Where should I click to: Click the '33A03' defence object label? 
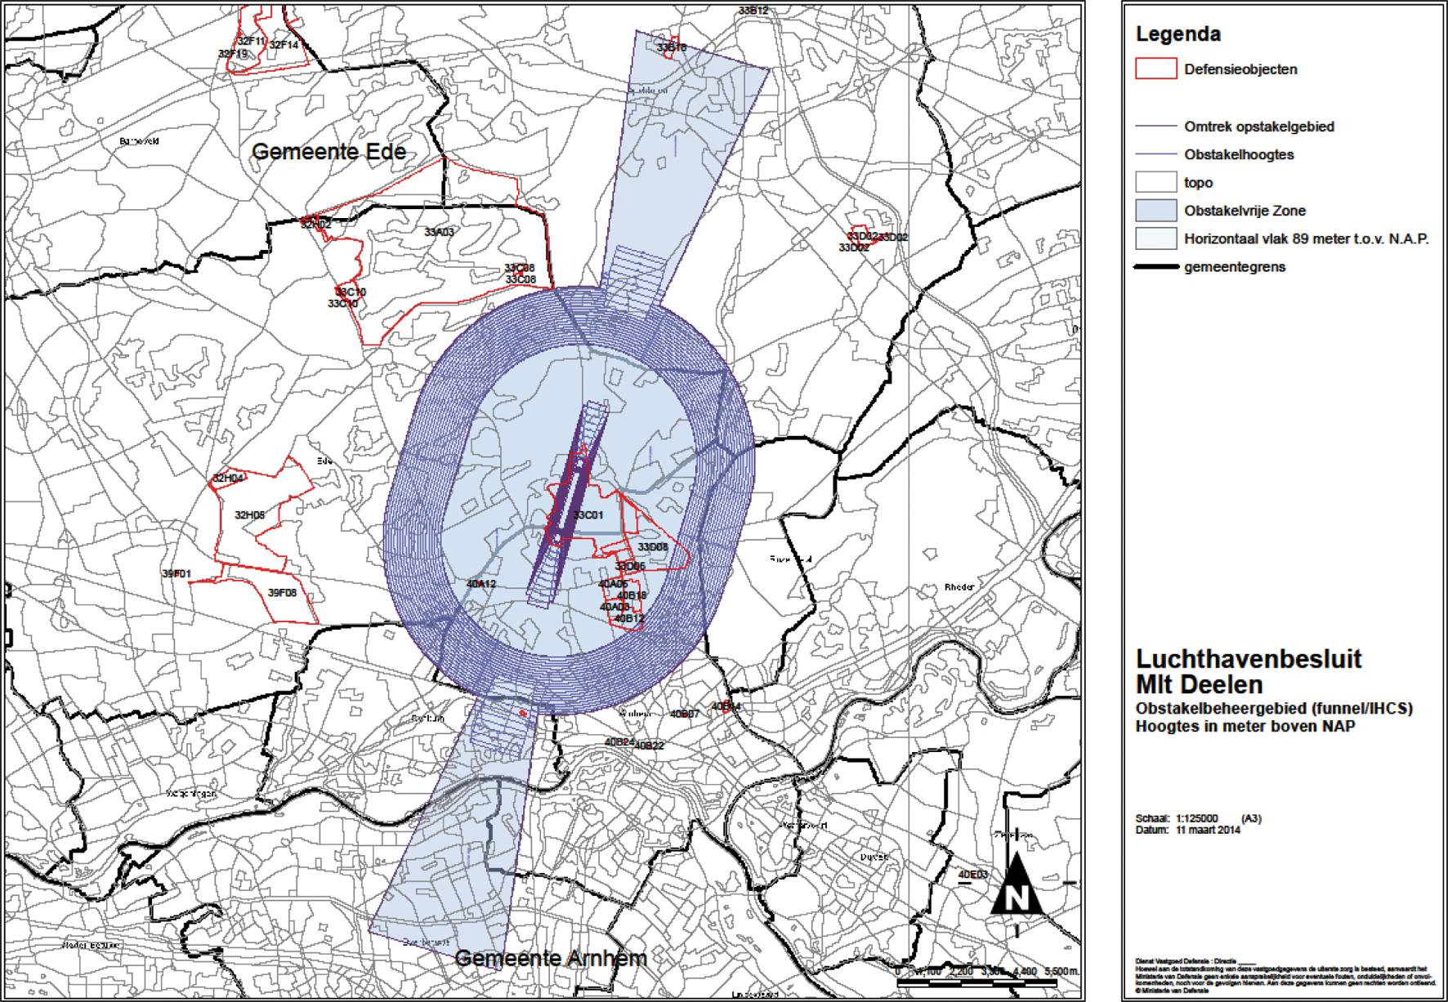(x=439, y=232)
